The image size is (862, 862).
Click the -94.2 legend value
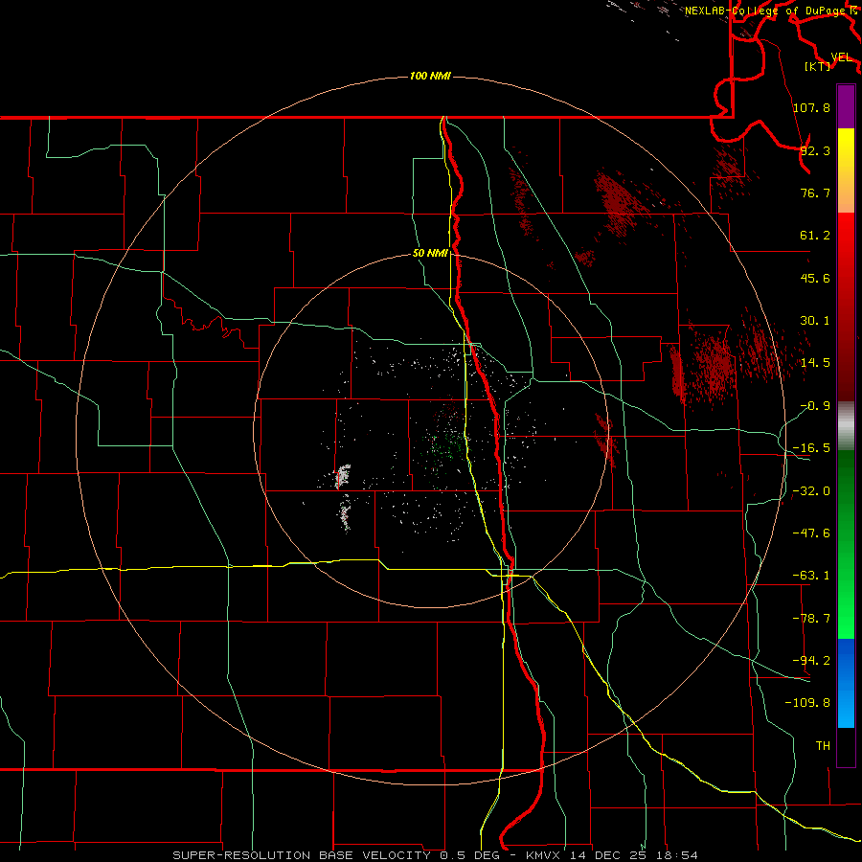(x=811, y=661)
